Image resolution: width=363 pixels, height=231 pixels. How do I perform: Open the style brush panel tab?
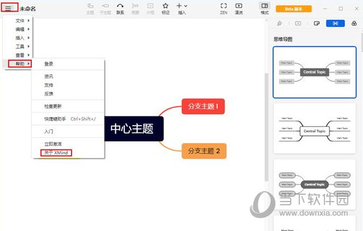click(x=279, y=23)
